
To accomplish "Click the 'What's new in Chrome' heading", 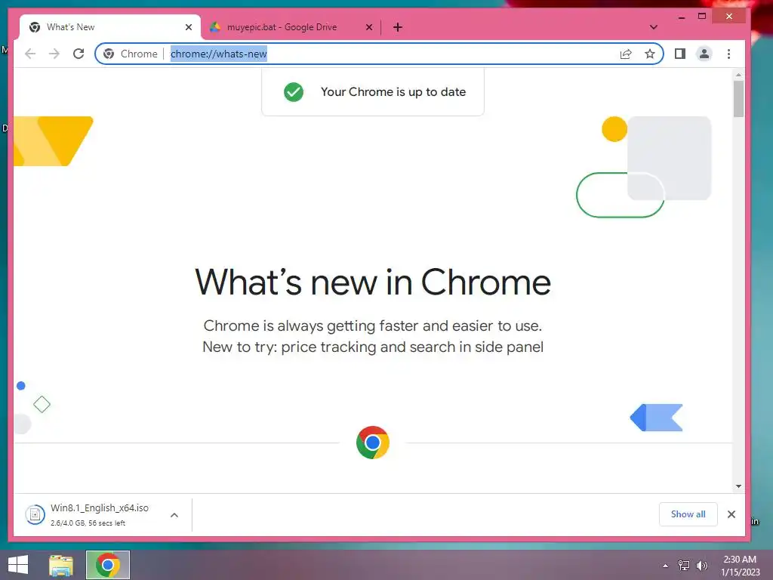I will pyautogui.click(x=373, y=282).
